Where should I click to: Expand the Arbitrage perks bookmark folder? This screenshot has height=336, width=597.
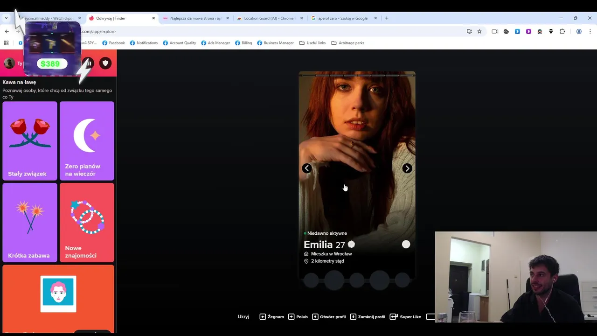pyautogui.click(x=348, y=43)
